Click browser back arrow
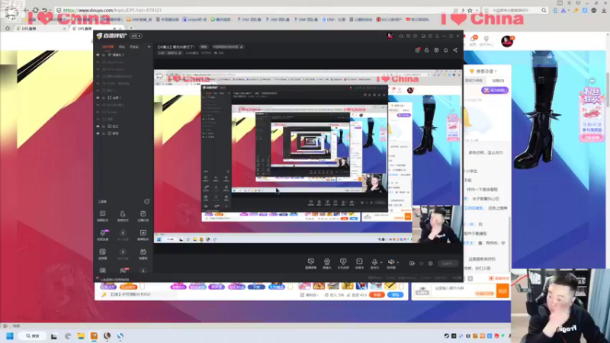Screen dimensions: 610x343 26,10
